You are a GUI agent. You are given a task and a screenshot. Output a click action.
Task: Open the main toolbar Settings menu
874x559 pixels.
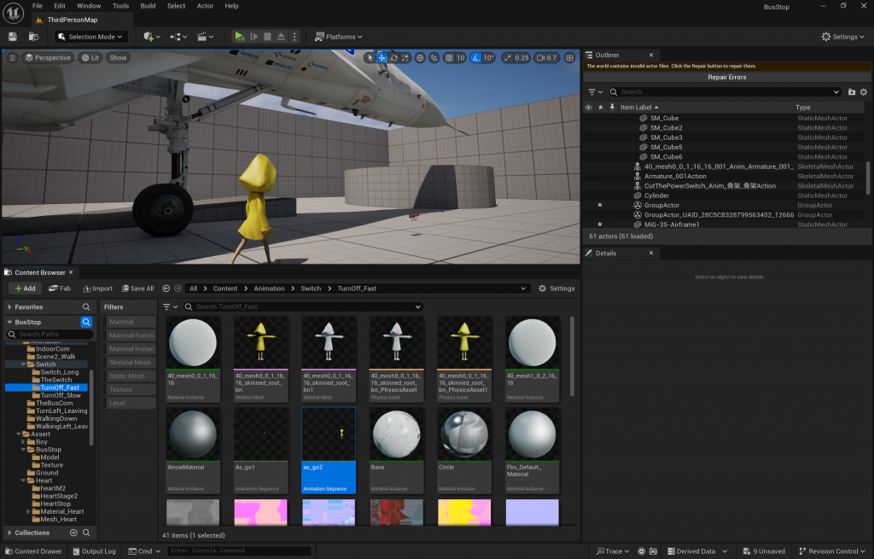842,37
